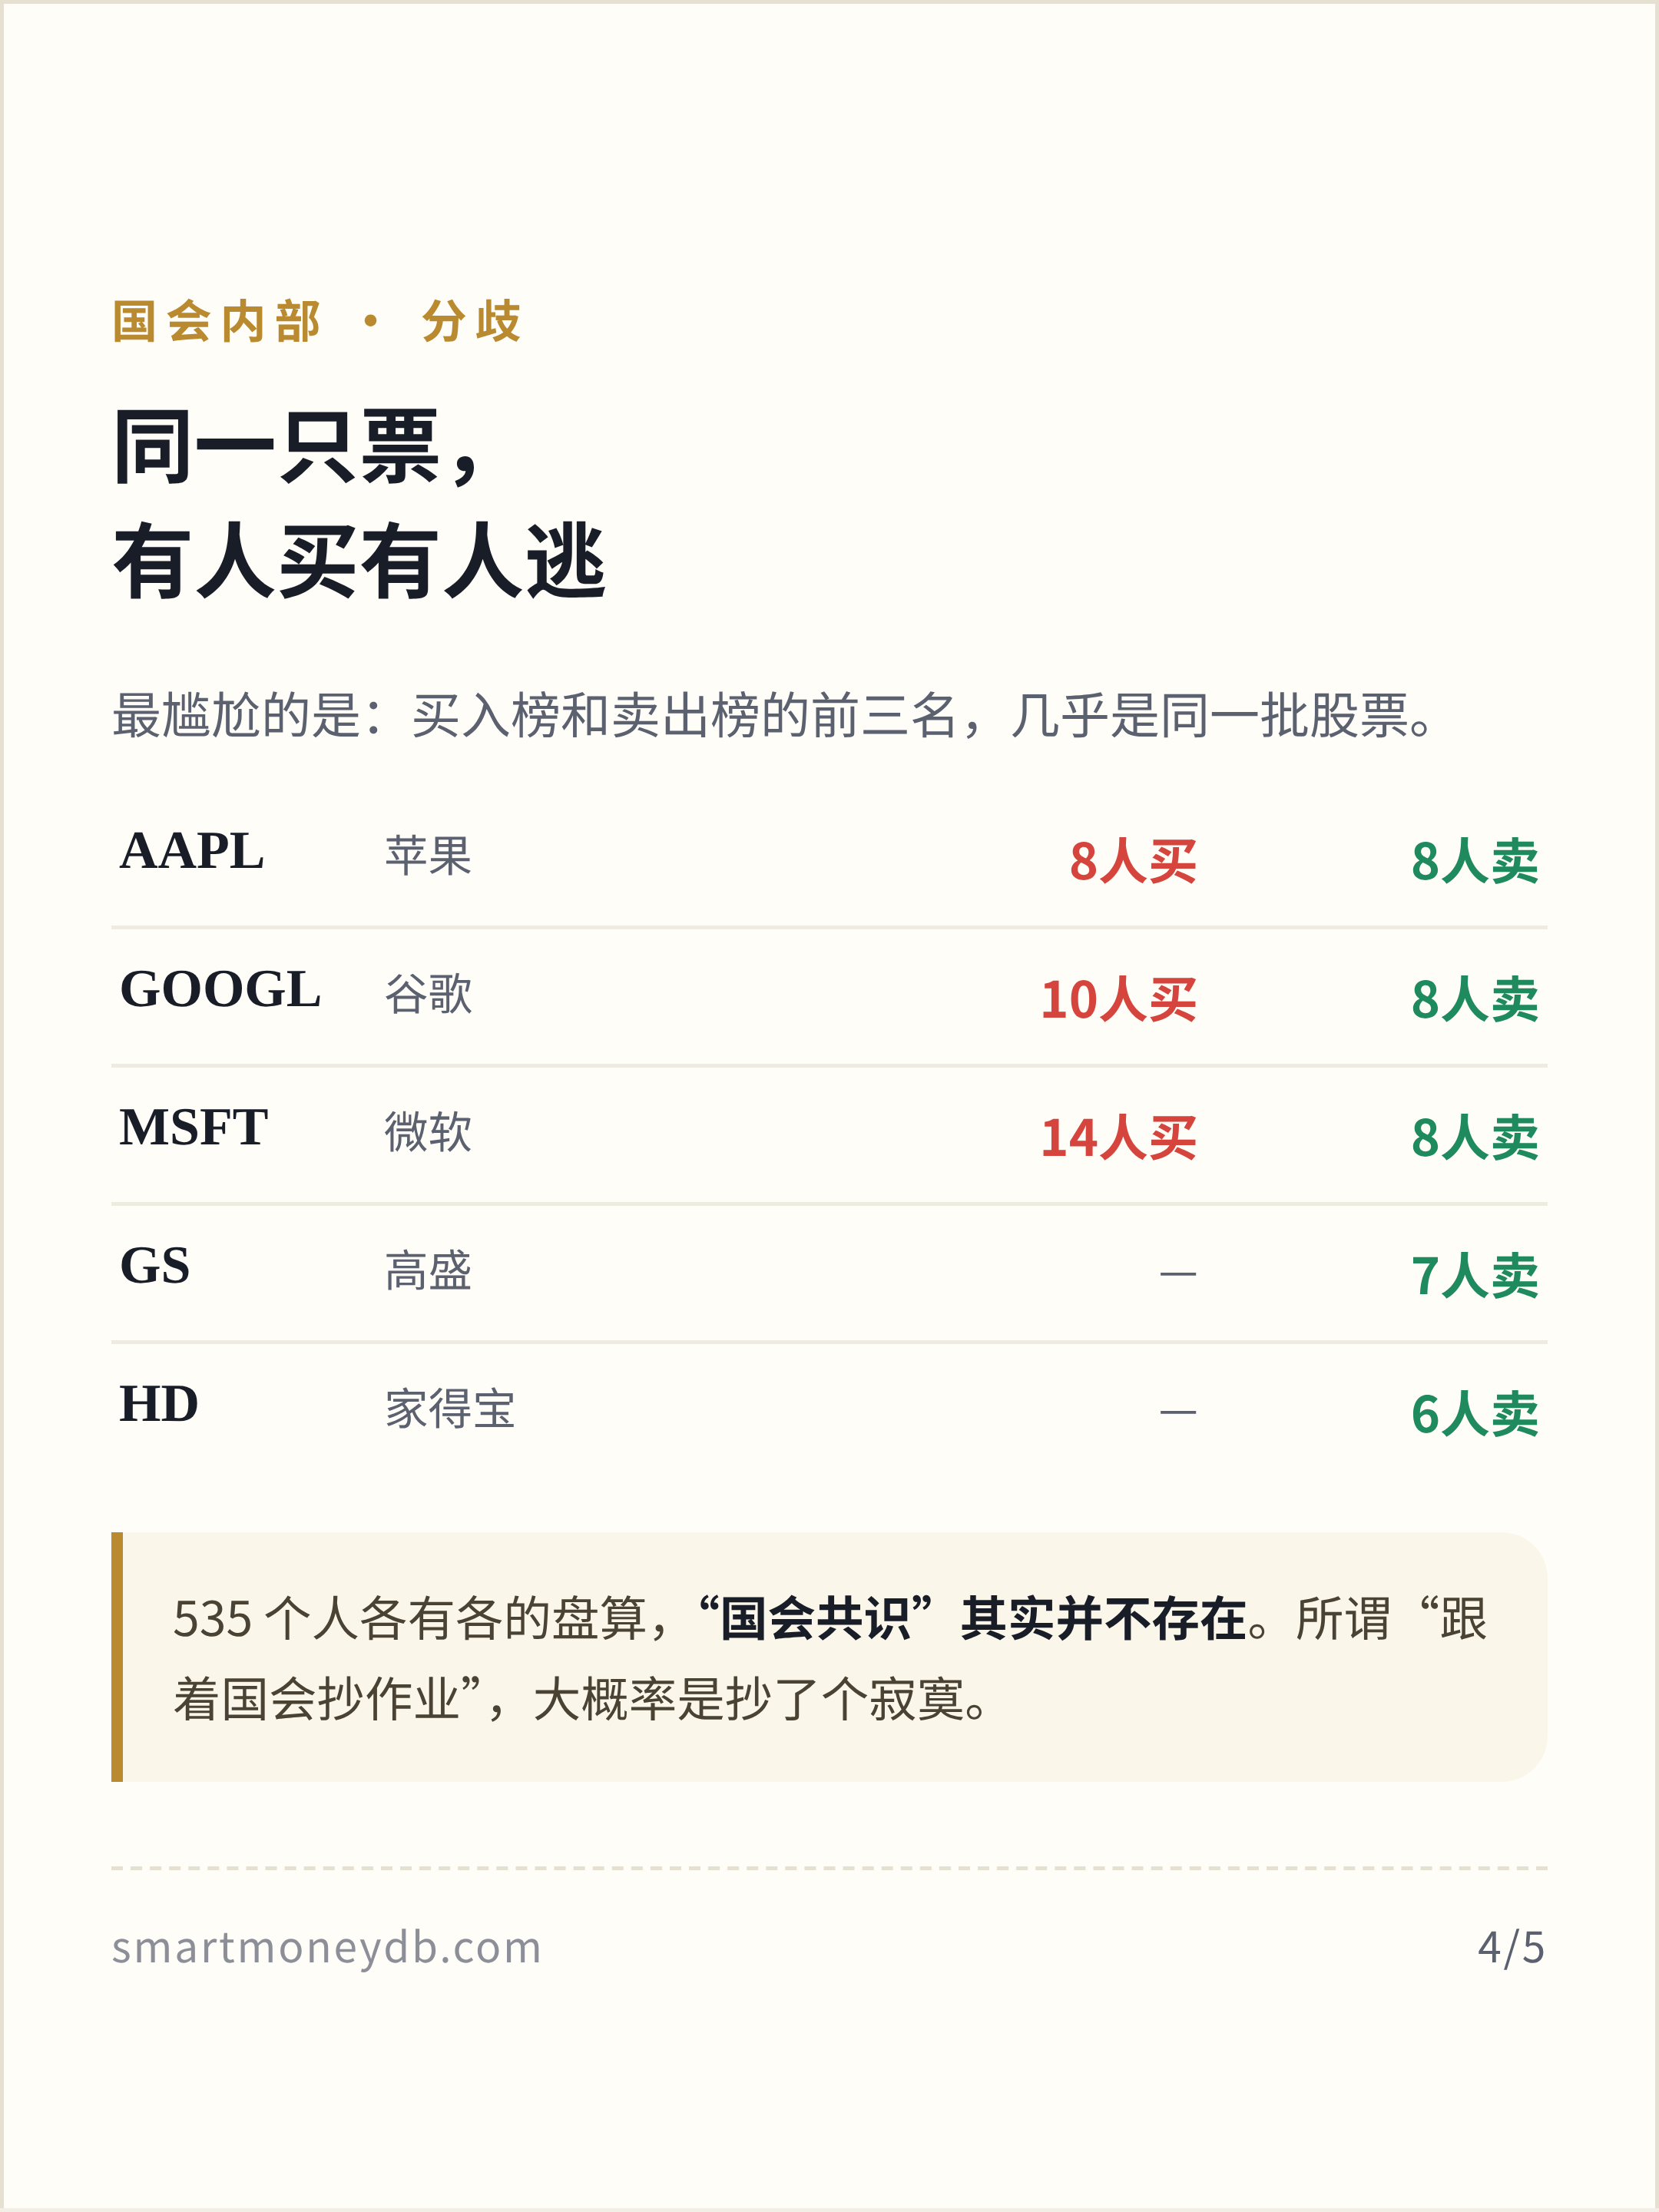Click the green 6人卖 value for HD
Image resolution: width=1659 pixels, height=2212 pixels.
coord(1475,1413)
